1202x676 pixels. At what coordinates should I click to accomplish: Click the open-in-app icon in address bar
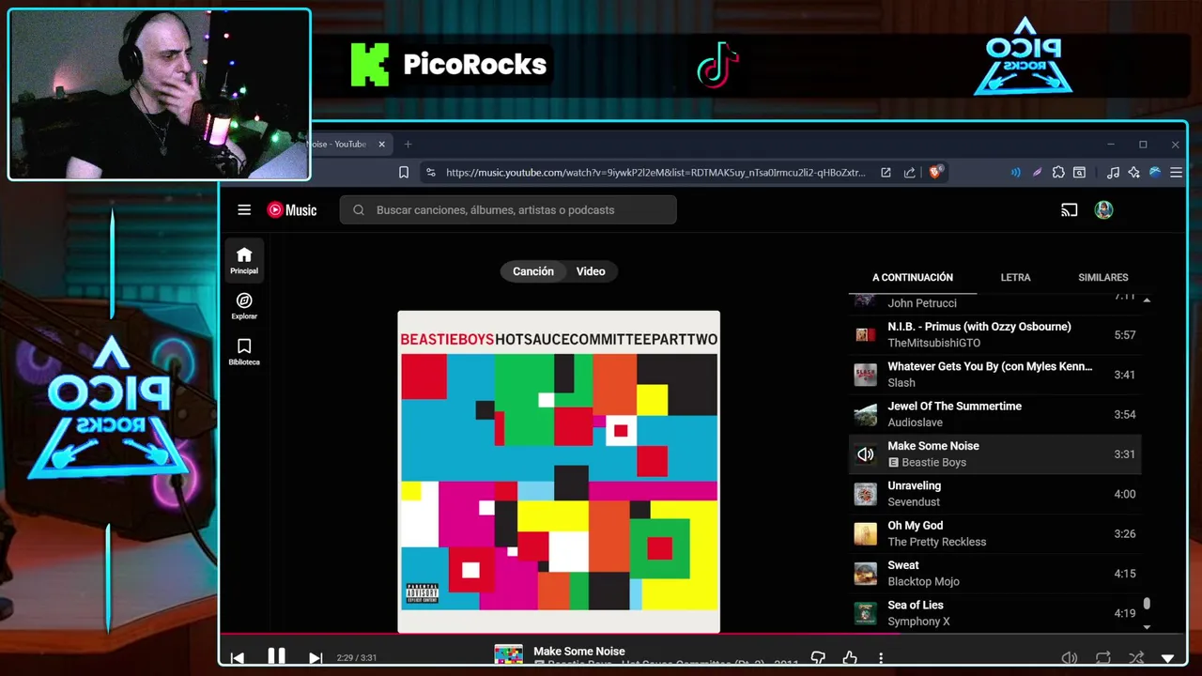click(886, 173)
